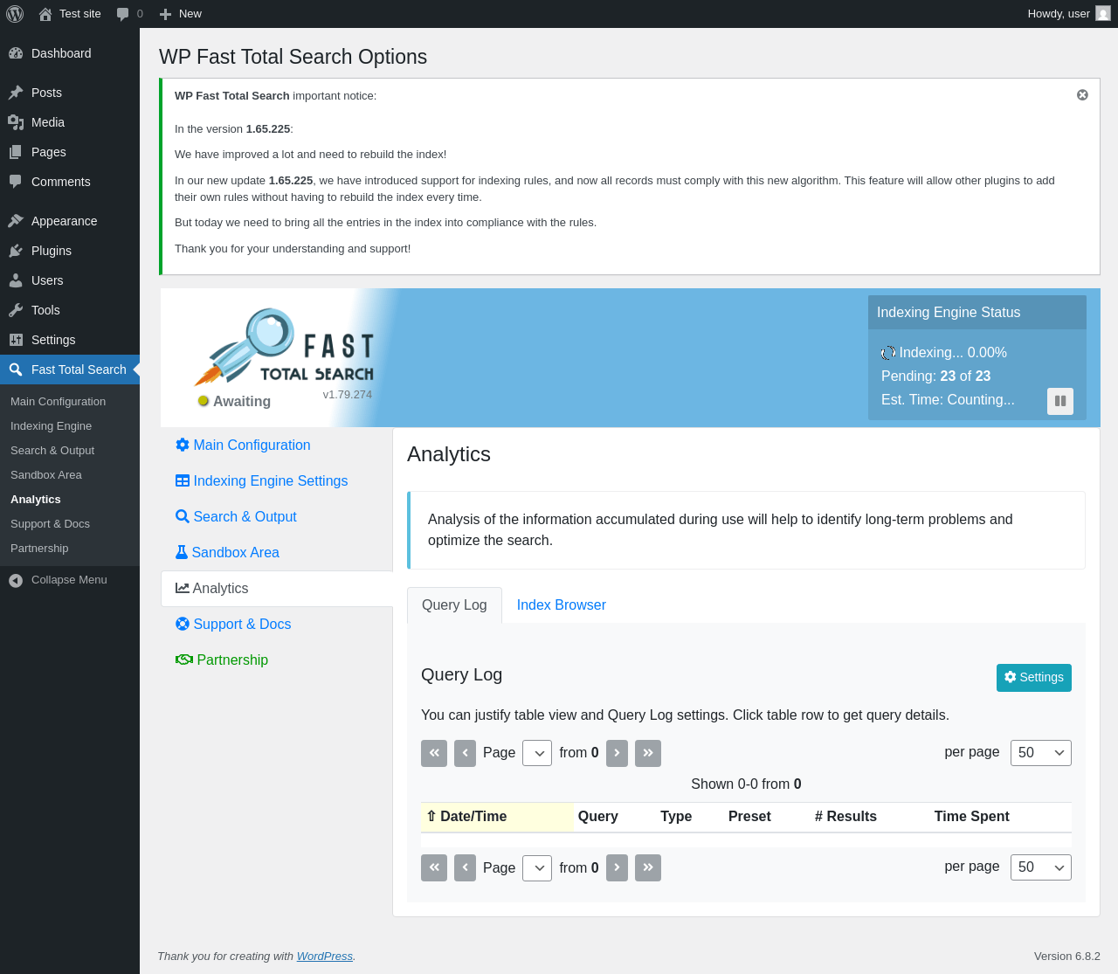Open Main Configuration sidebar submenu
This screenshot has width=1118, height=974.
[70, 402]
